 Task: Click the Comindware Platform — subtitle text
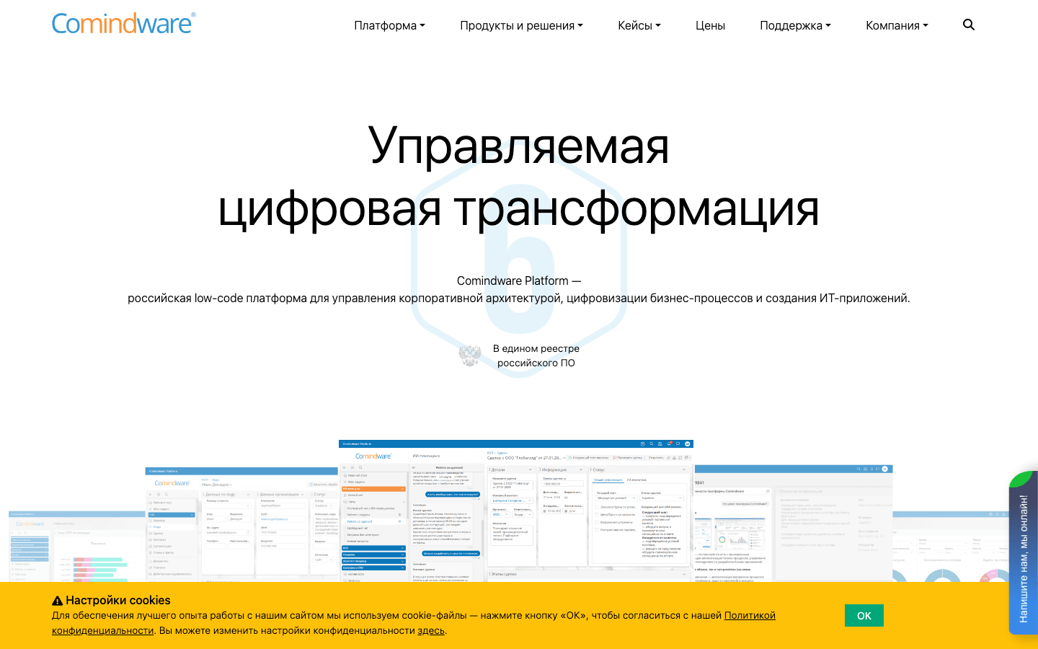click(x=519, y=281)
